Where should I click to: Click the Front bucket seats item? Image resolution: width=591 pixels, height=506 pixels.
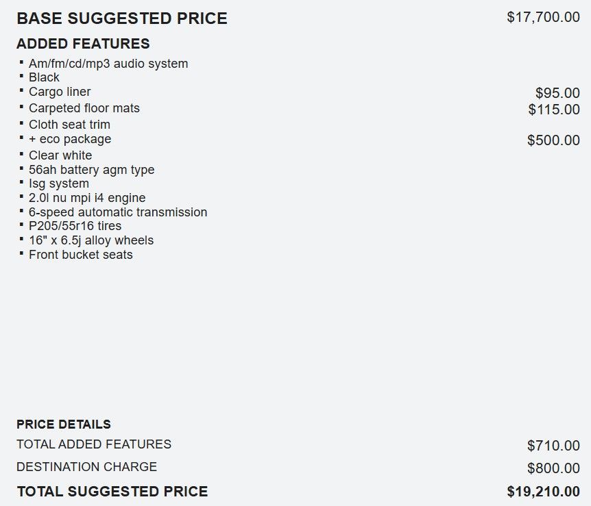(x=81, y=255)
